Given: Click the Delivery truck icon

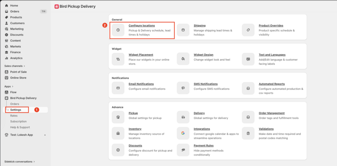Looking at the screenshot, I should [183, 117].
